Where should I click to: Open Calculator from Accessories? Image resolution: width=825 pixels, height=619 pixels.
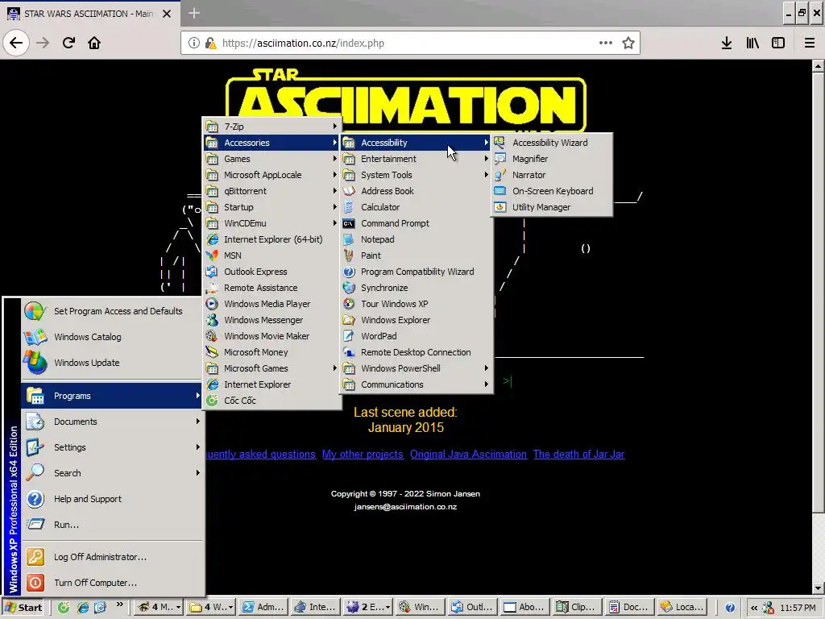click(417, 207)
